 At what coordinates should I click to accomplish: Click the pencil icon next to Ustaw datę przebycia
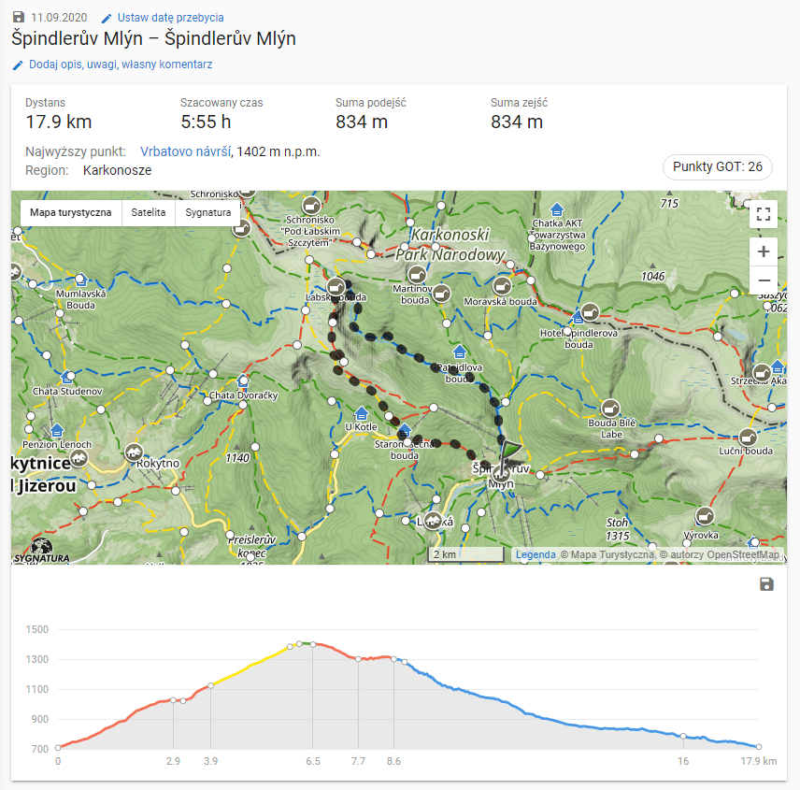coord(107,18)
